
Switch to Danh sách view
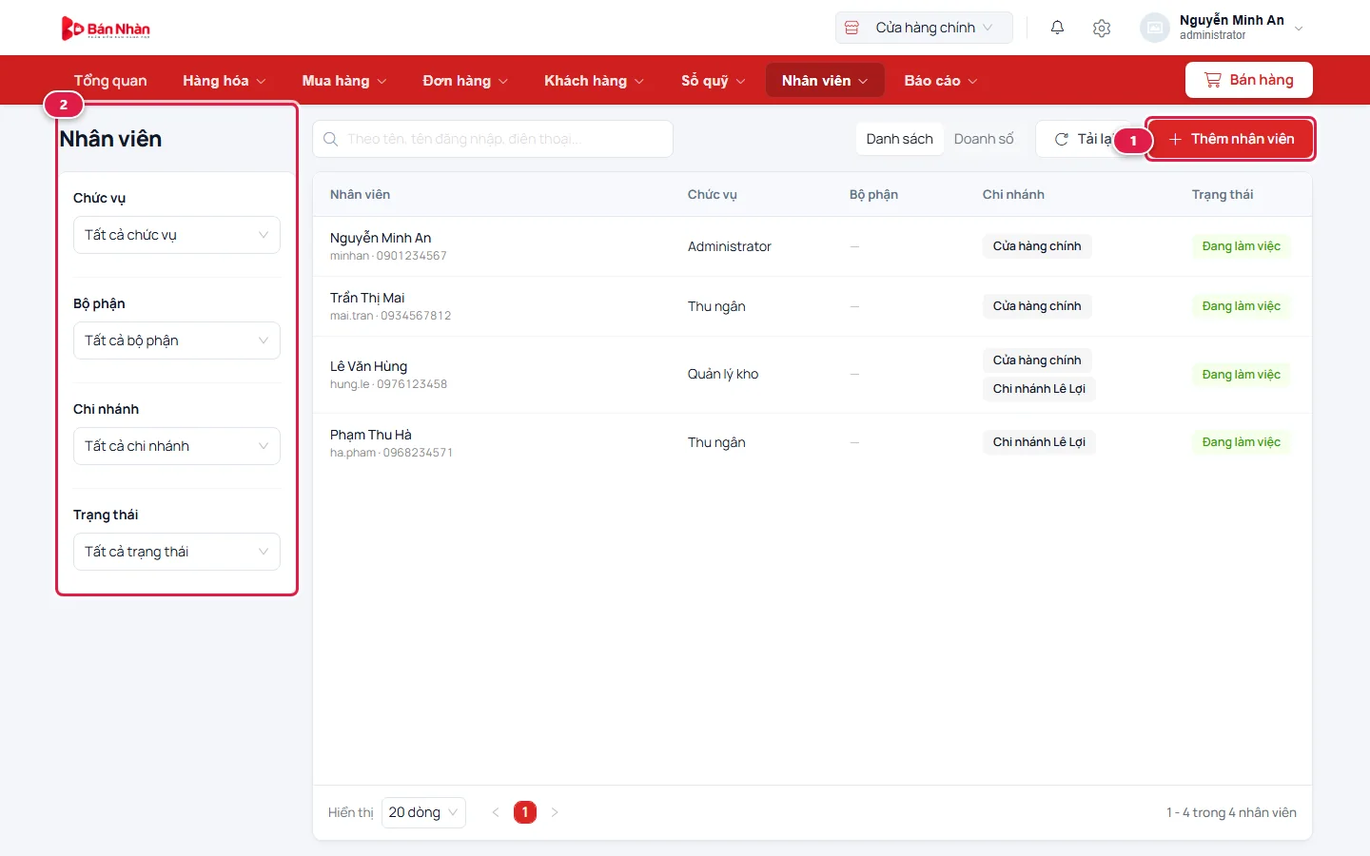coord(899,139)
